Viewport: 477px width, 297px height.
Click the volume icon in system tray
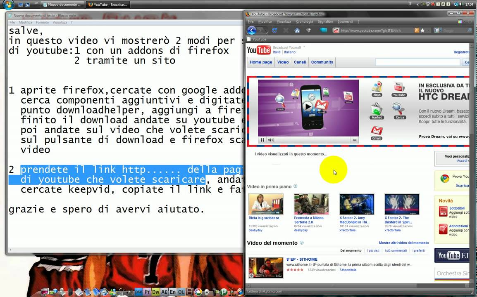click(x=461, y=4)
